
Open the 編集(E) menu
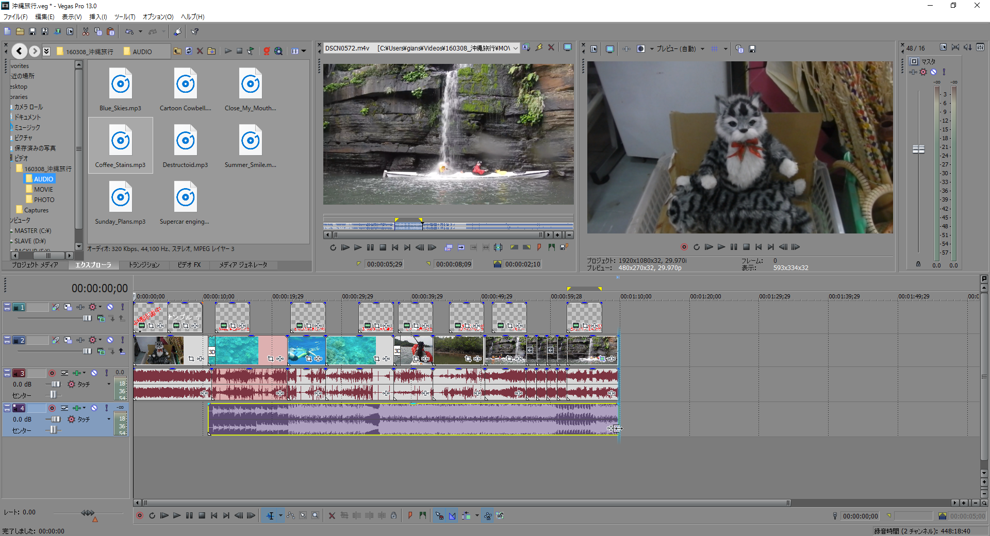point(44,17)
